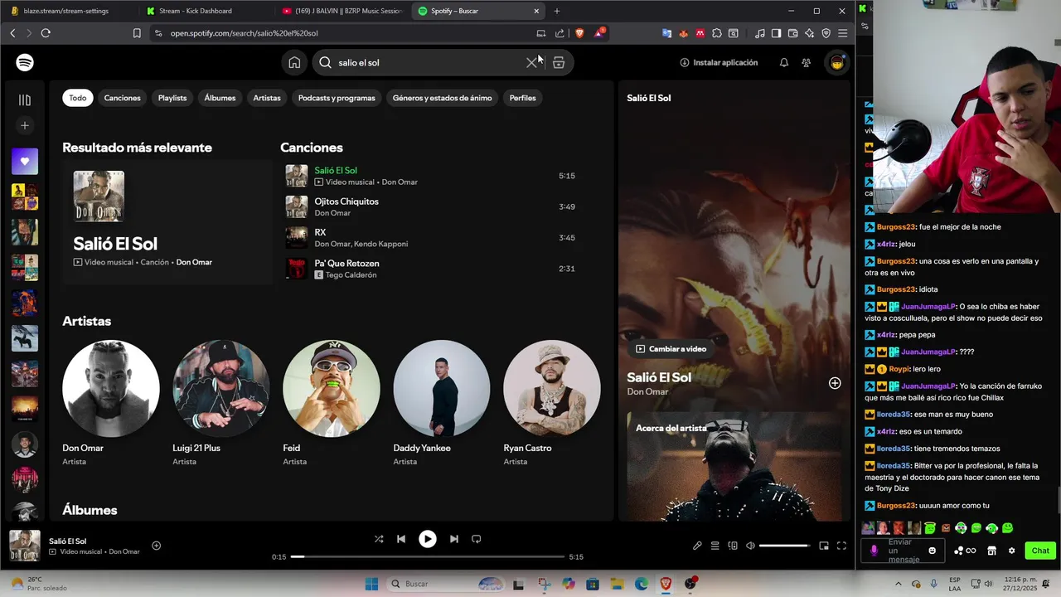Switch to blaze.stream stream-settings tab
Screen dimensions: 1061x597
[66, 11]
